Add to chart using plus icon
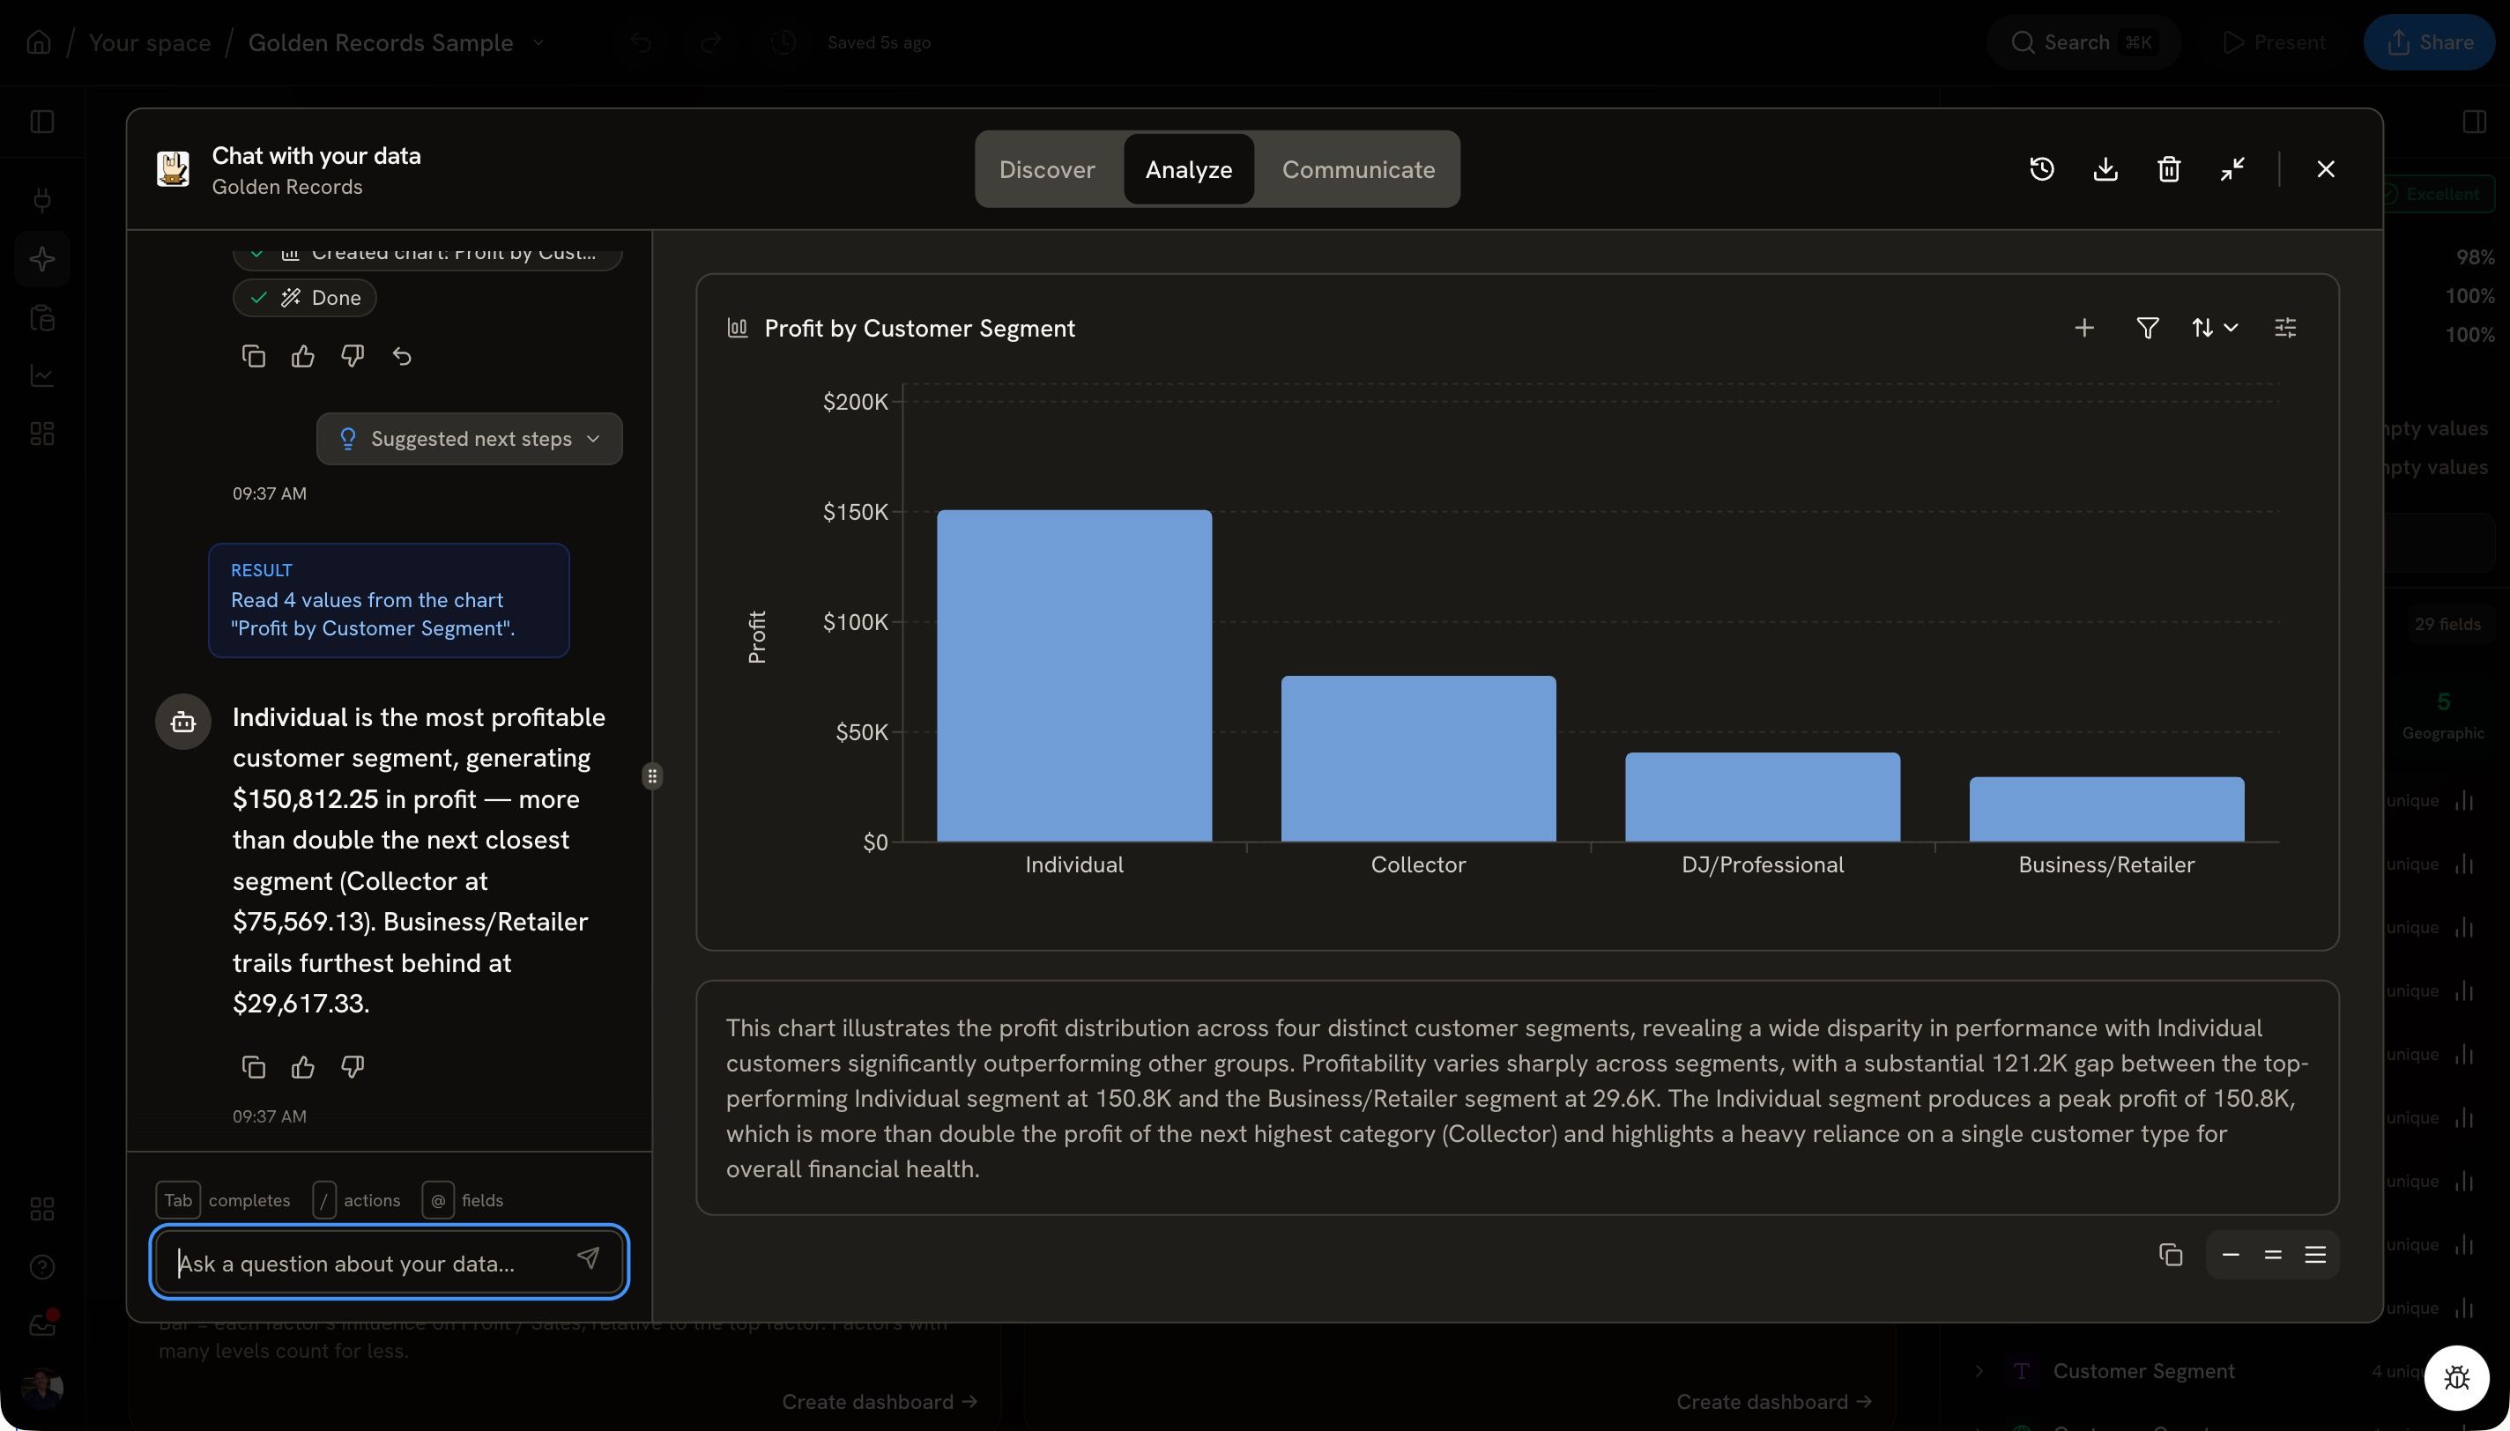Image resolution: width=2510 pixels, height=1431 pixels. point(2083,327)
